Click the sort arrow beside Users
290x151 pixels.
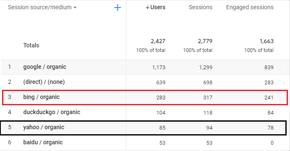(x=147, y=7)
